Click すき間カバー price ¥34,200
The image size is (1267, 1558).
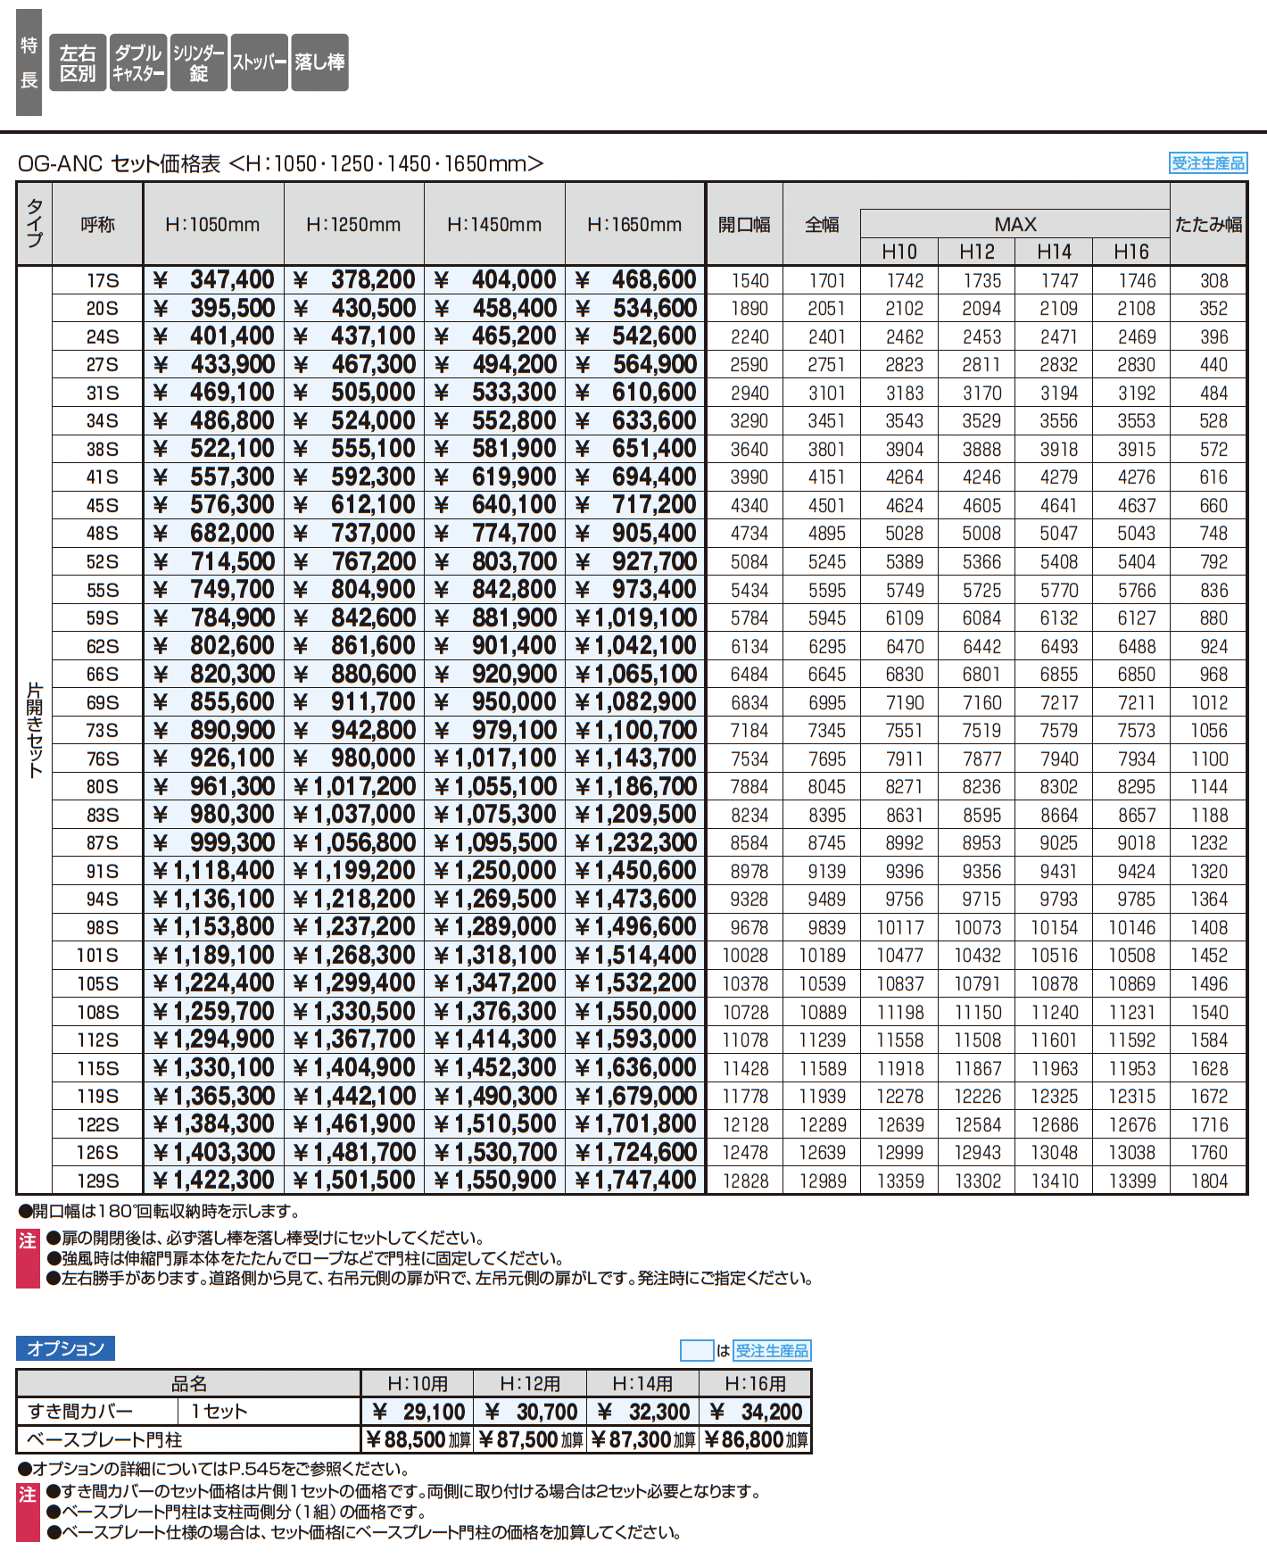tap(756, 1412)
